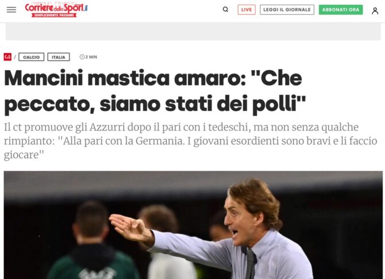
Task: Click the clock reading-time icon
Action: (x=82, y=57)
